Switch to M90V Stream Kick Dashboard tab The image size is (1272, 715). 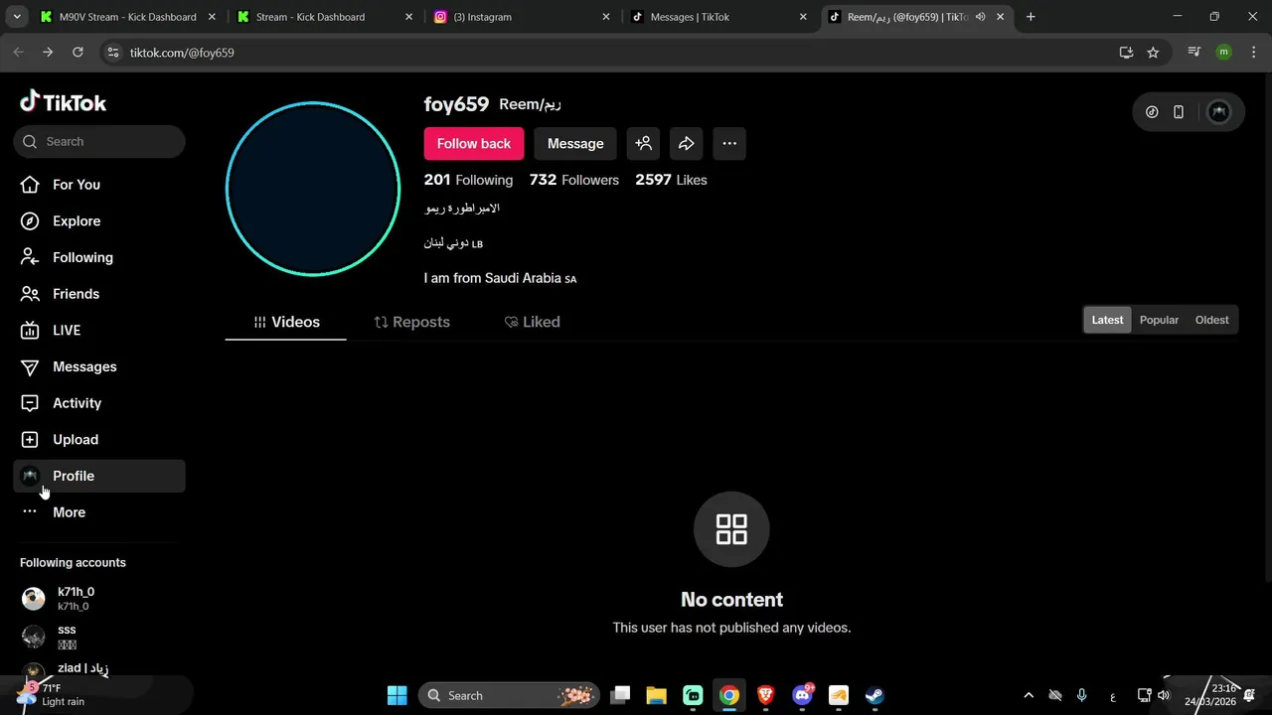(x=127, y=17)
